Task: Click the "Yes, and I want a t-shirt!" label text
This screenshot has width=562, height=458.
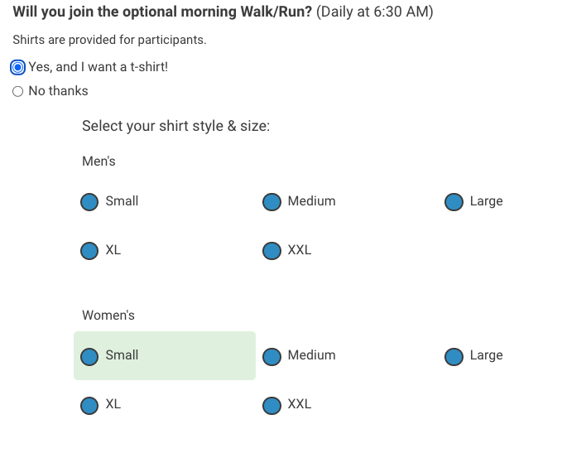Action: 98,67
